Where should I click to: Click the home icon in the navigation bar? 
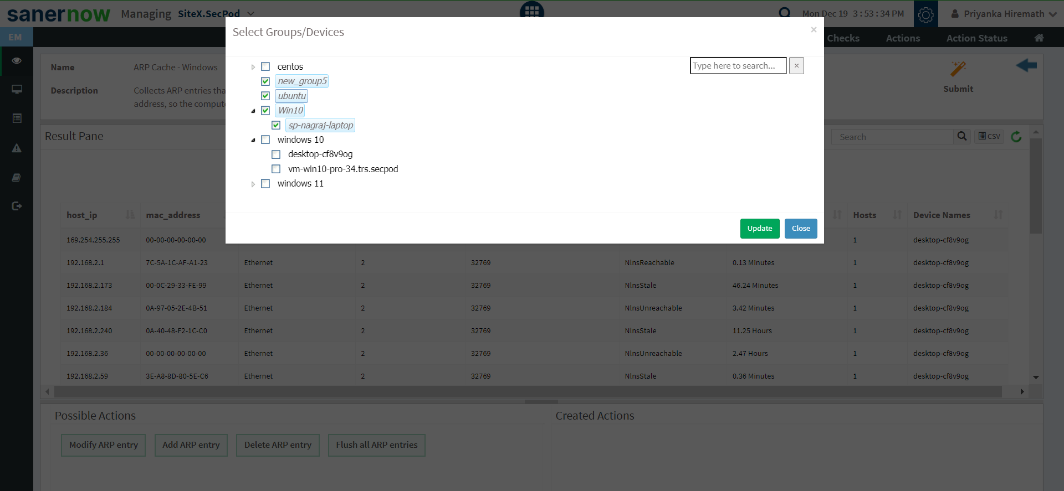(1039, 38)
